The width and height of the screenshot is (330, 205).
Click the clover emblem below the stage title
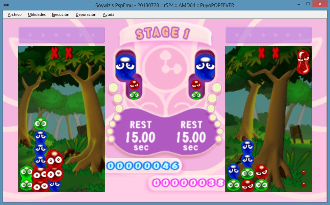165,63
